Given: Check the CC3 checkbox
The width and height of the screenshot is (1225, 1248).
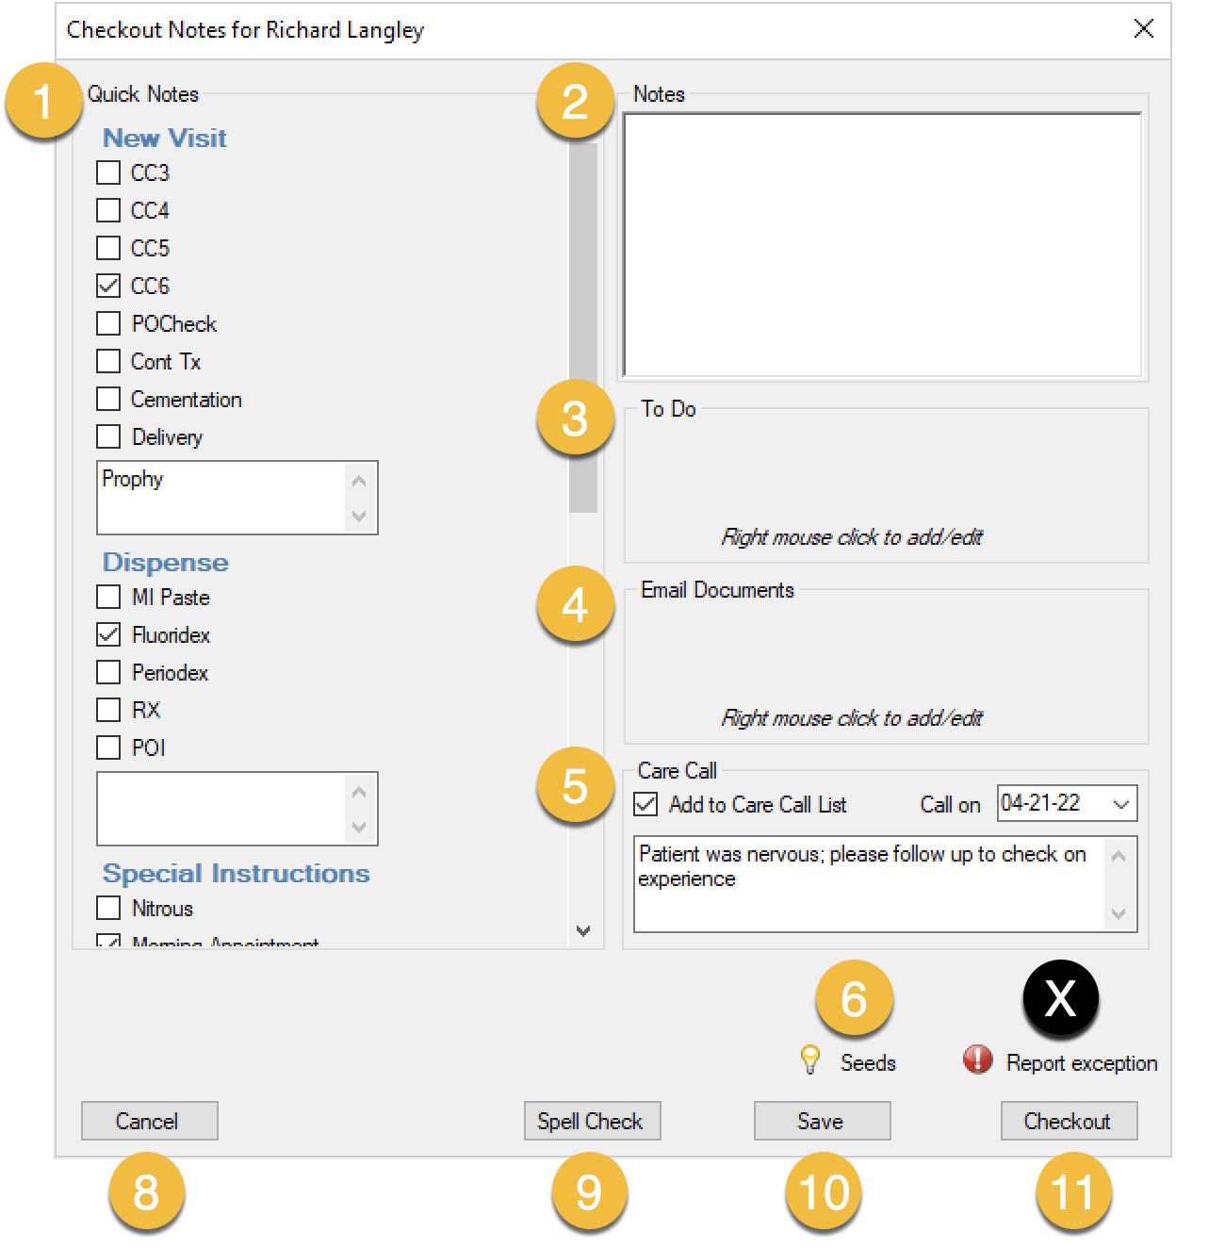Looking at the screenshot, I should pyautogui.click(x=108, y=172).
